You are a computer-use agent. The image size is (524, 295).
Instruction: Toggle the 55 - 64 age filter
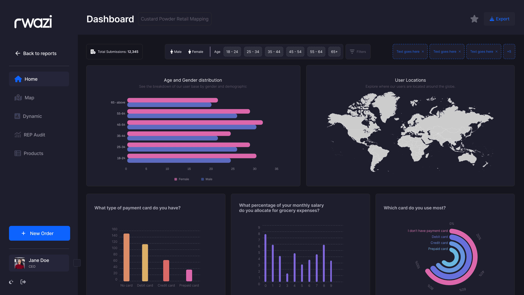316,52
